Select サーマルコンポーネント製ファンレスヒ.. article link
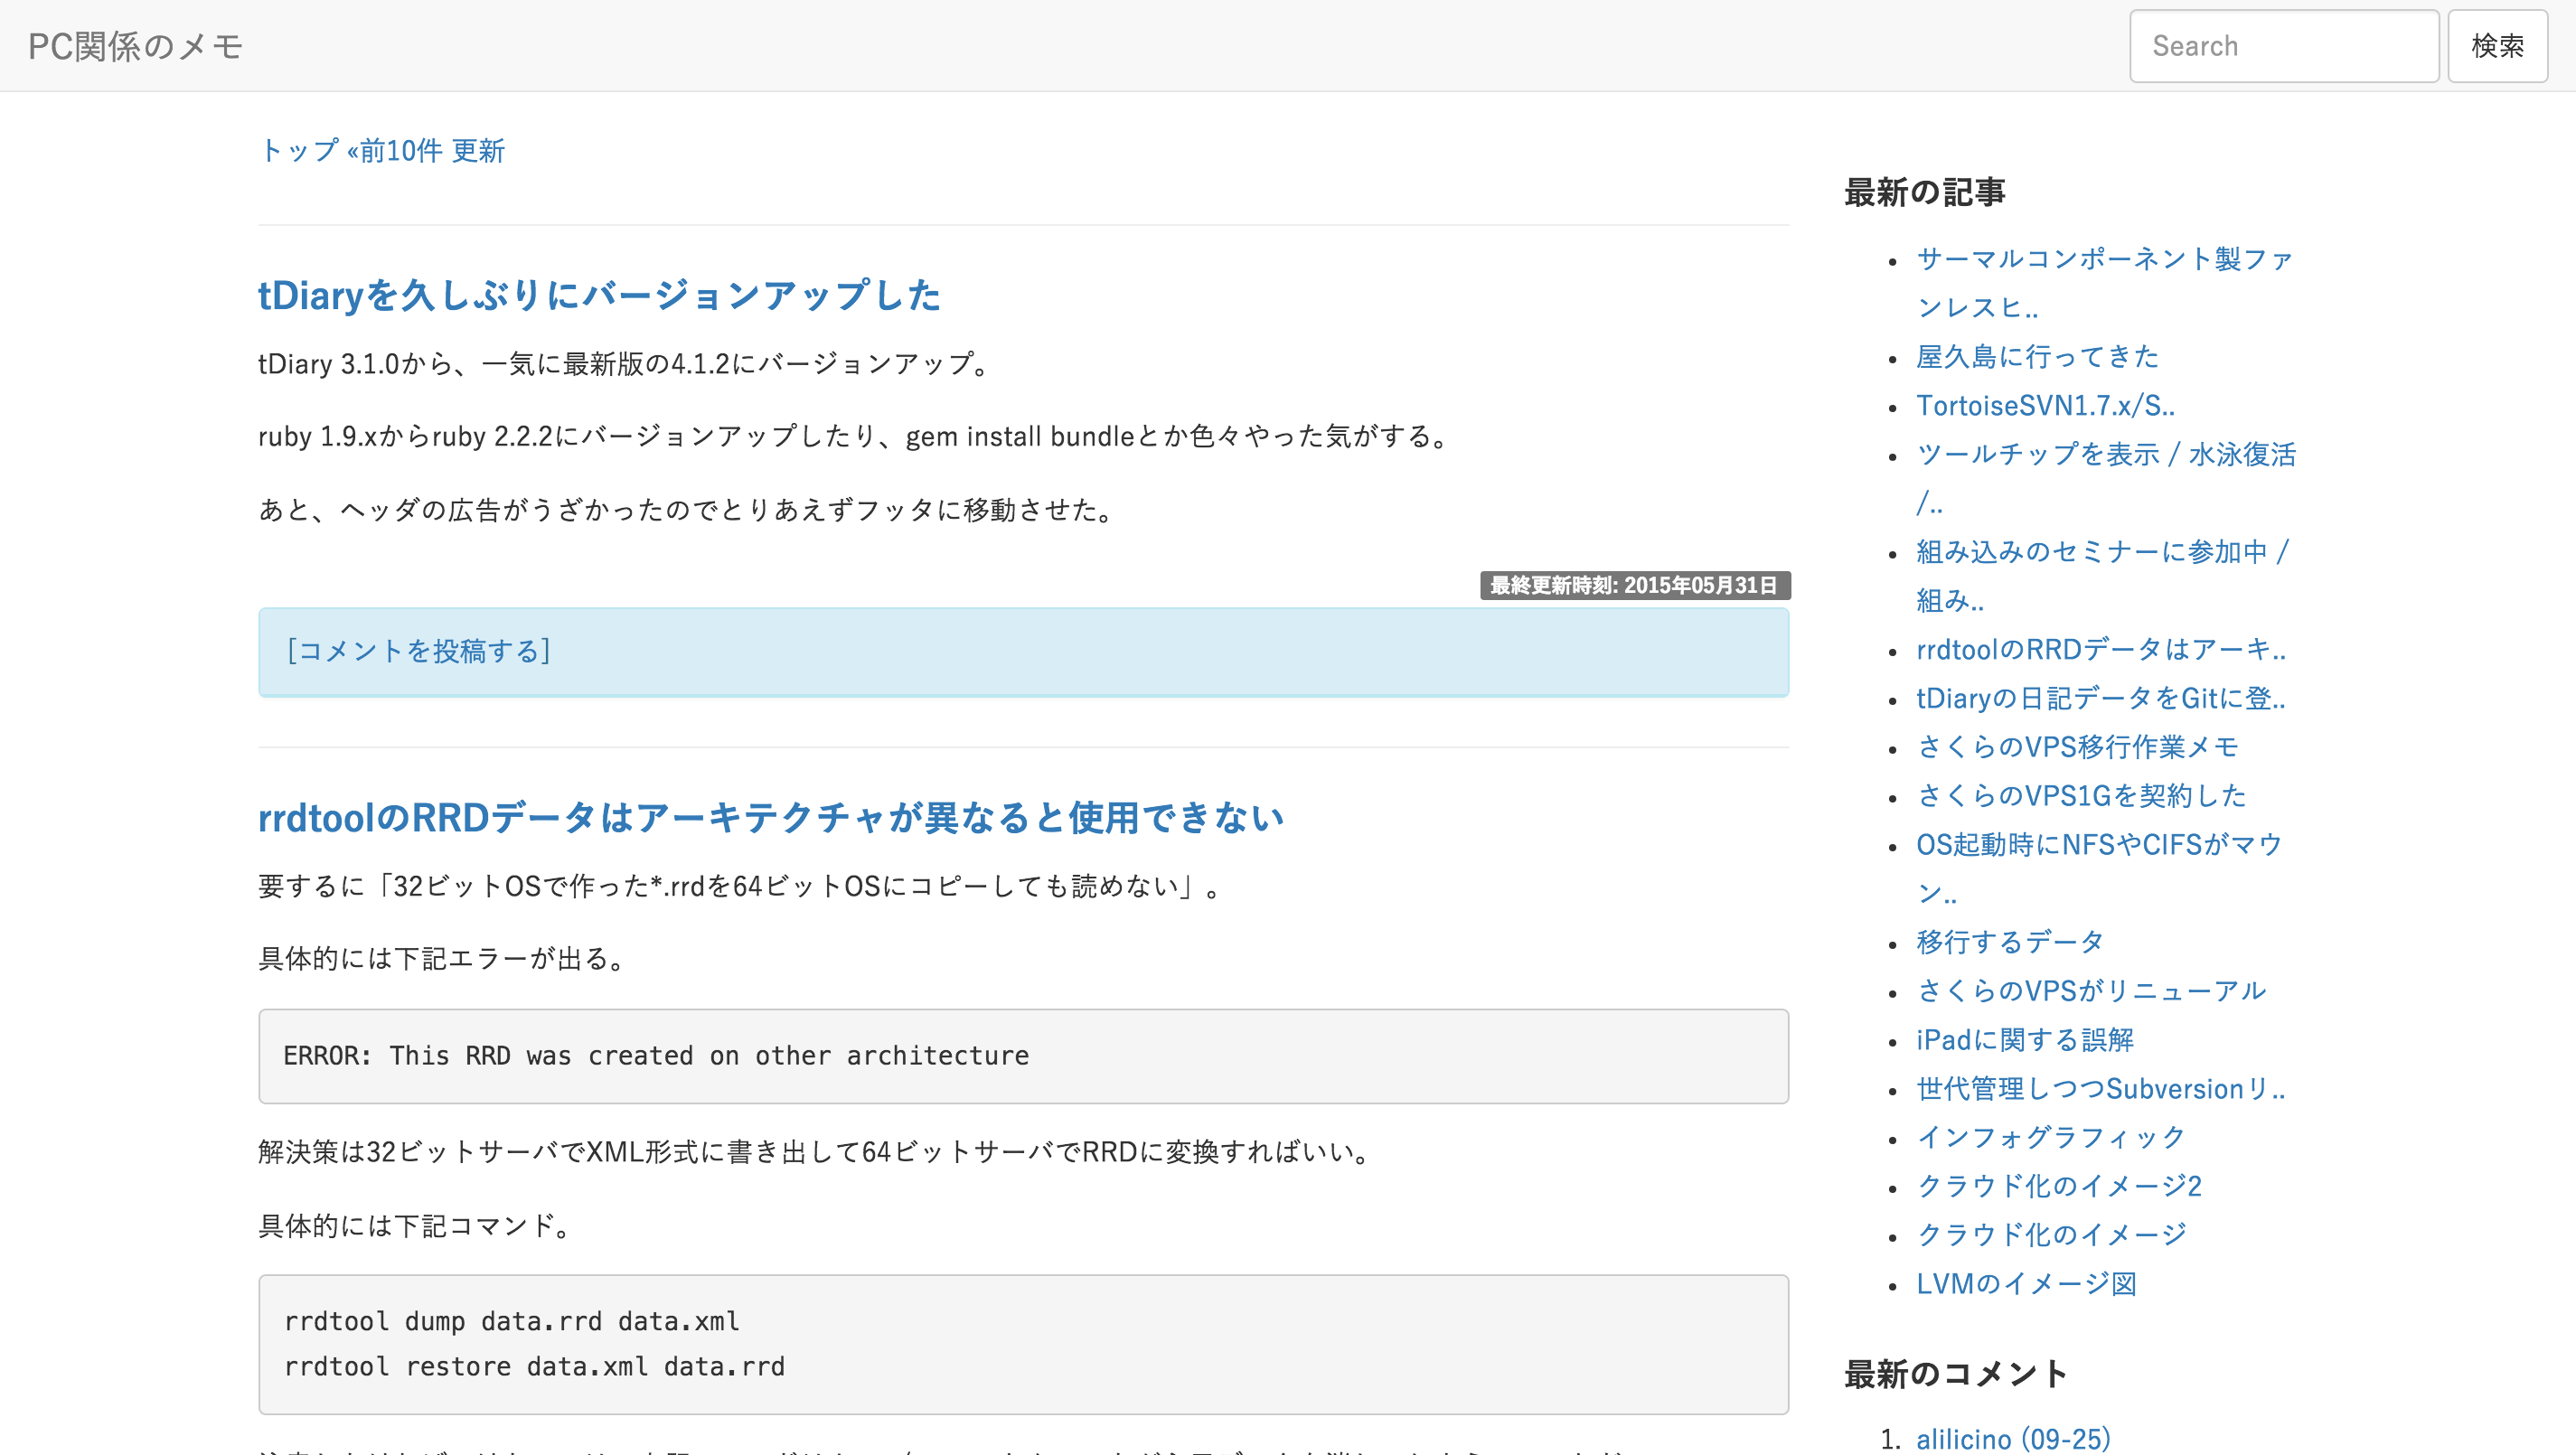2576x1455 pixels. pos(2104,282)
